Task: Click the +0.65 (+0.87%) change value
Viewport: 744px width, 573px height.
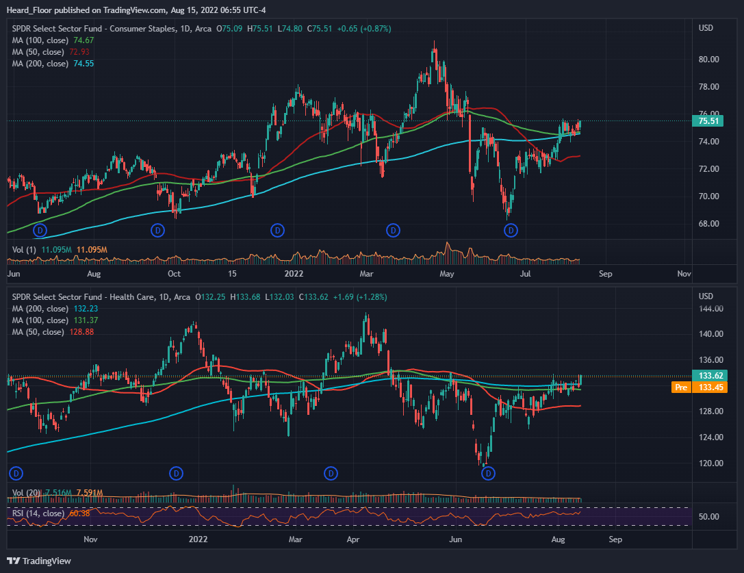Action: pyautogui.click(x=364, y=29)
